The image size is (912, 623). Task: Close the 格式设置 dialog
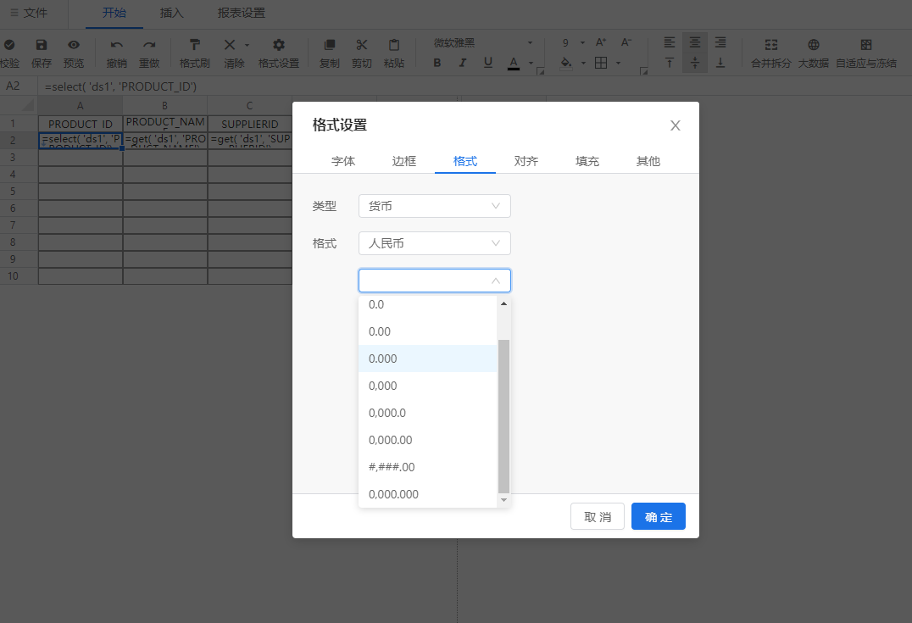coord(675,125)
